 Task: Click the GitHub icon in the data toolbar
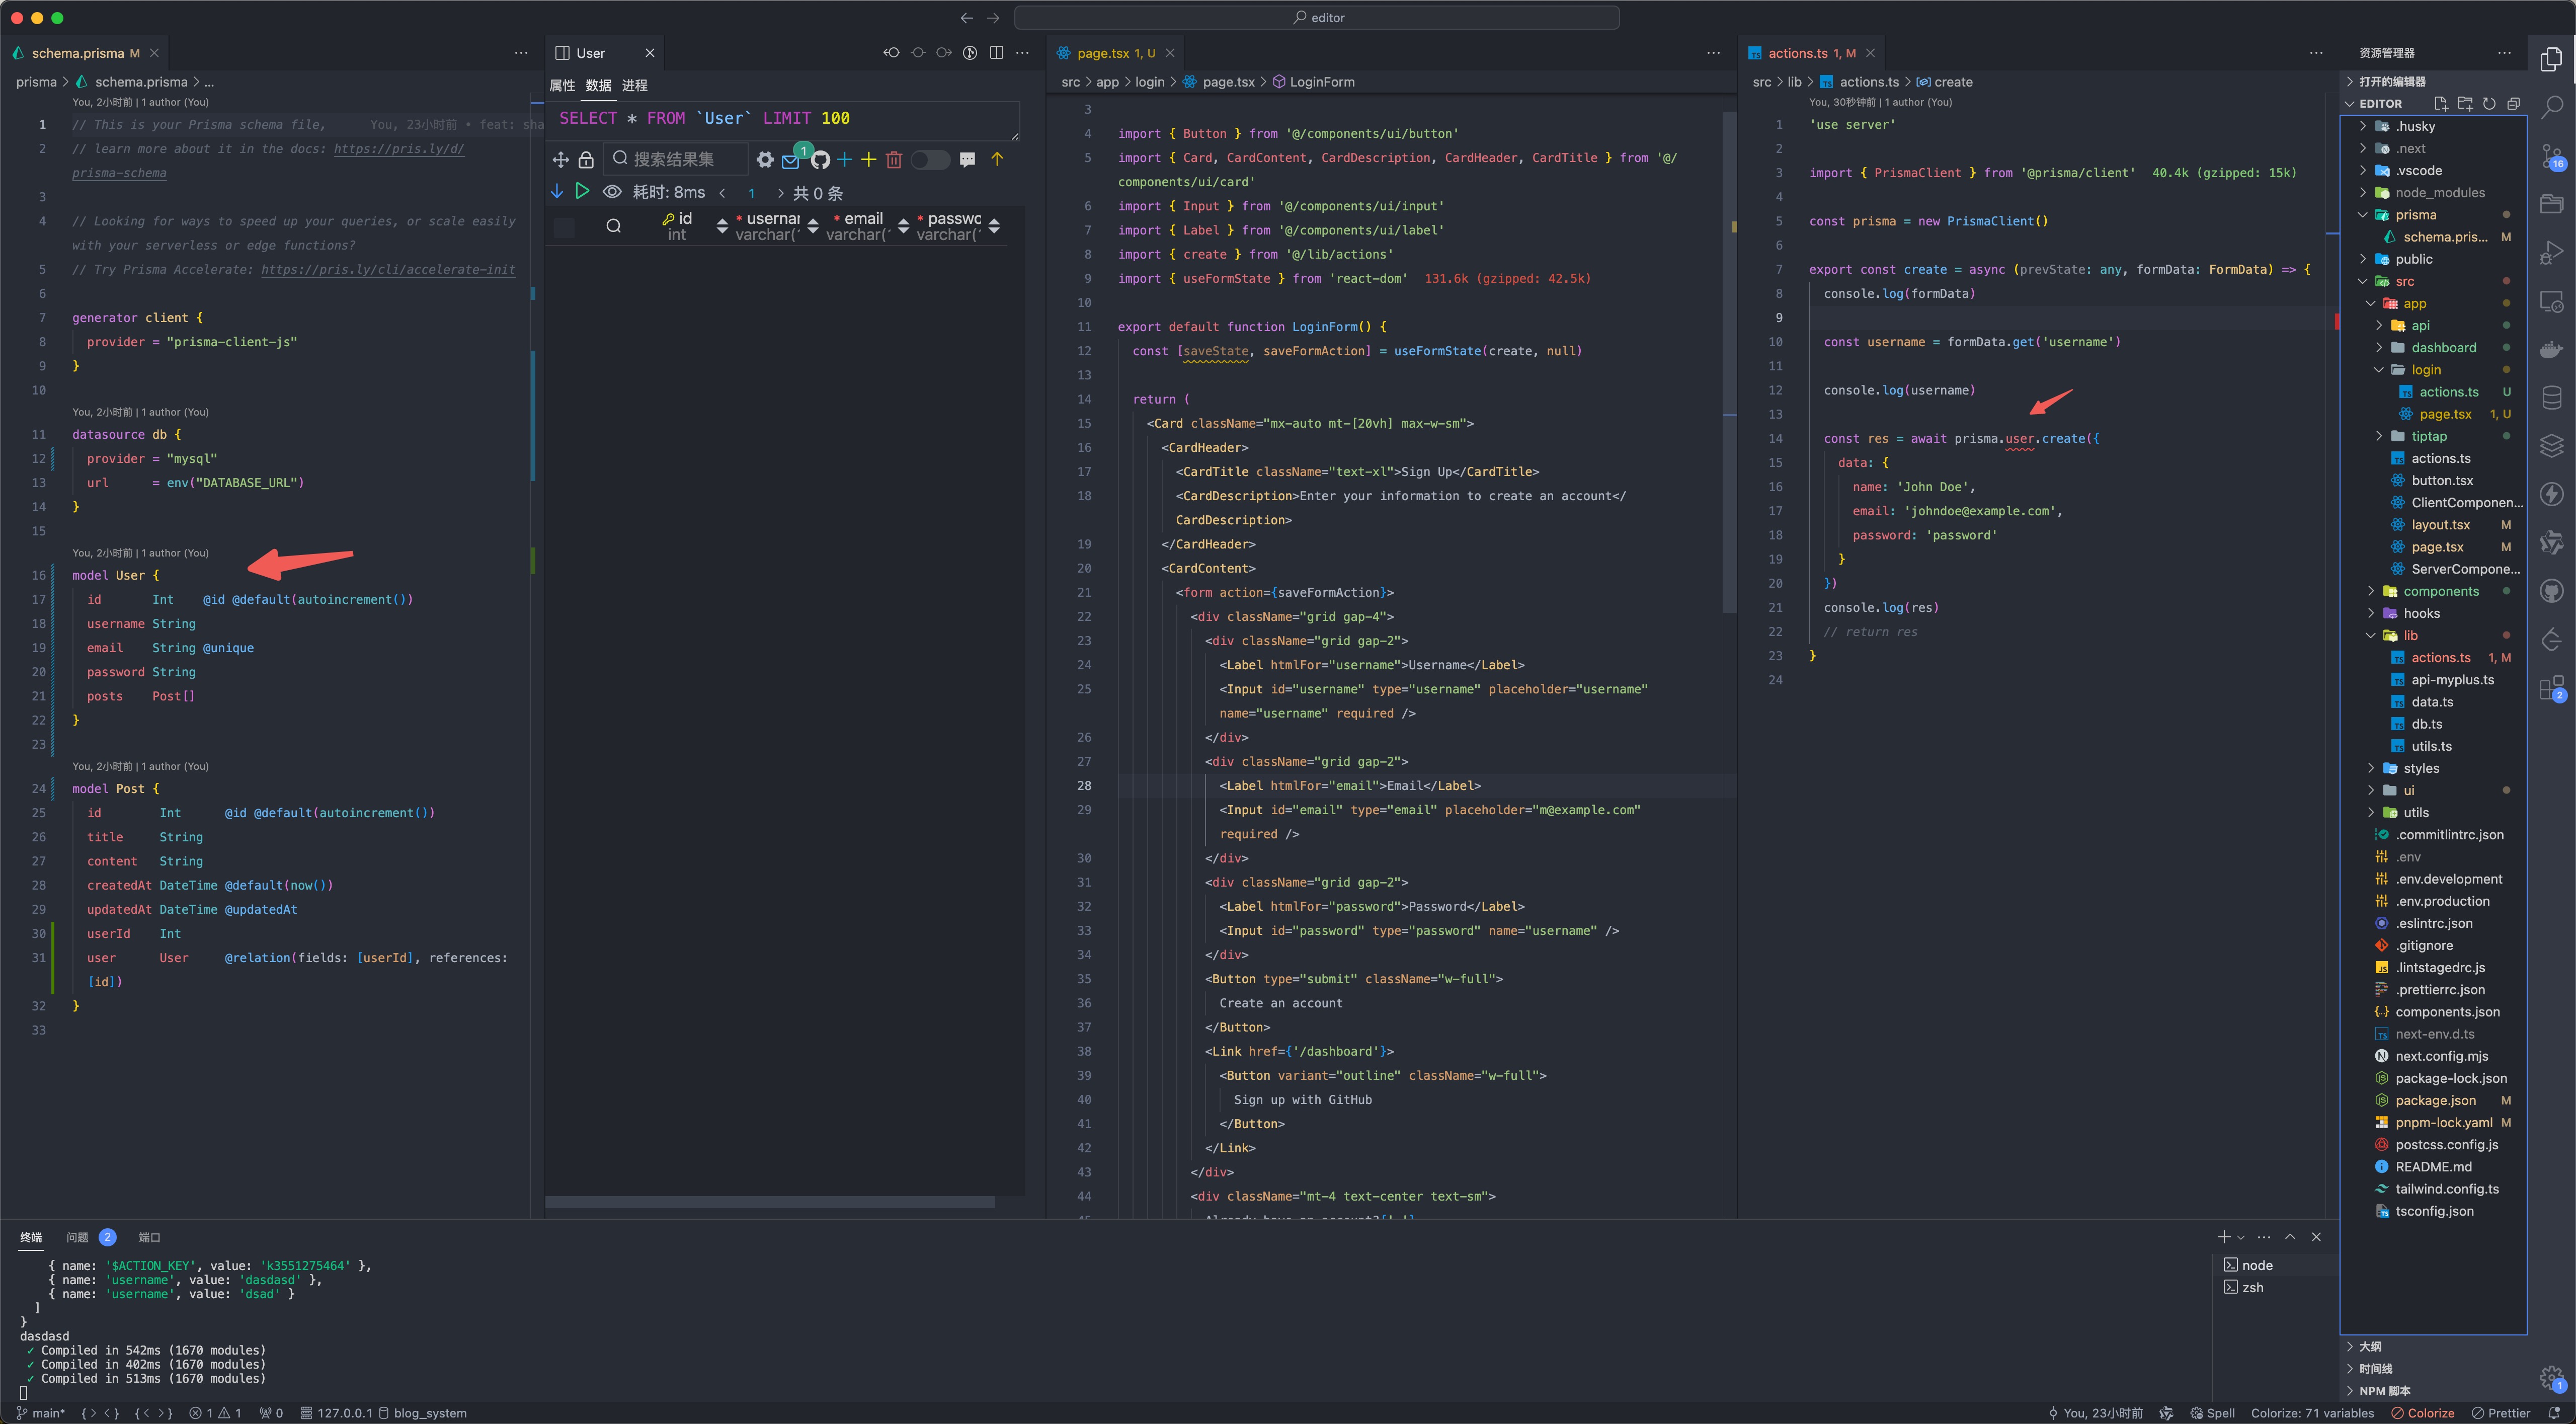pos(820,159)
